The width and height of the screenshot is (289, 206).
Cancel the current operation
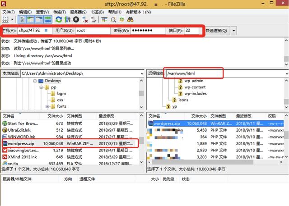tap(76, 19)
